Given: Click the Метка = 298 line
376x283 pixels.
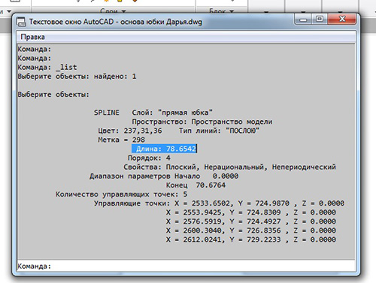Looking at the screenshot, I should click(121, 140).
